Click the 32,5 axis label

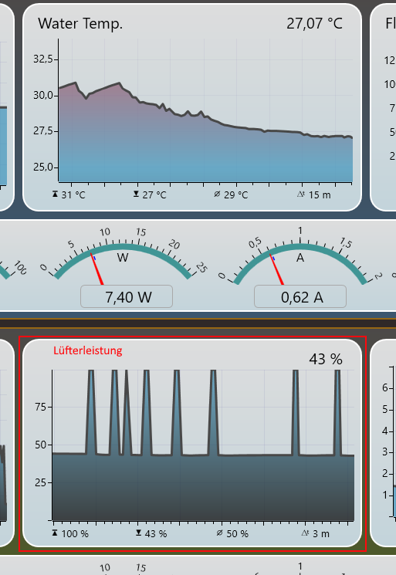coord(43,59)
